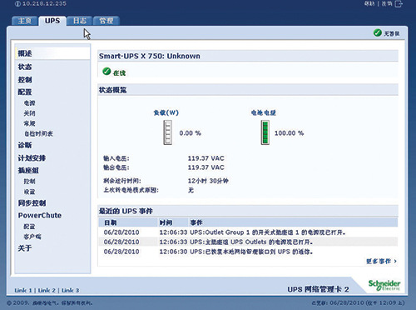Click the 0.00 % load value
Viewport: 416px width, 310px height.
(x=190, y=133)
